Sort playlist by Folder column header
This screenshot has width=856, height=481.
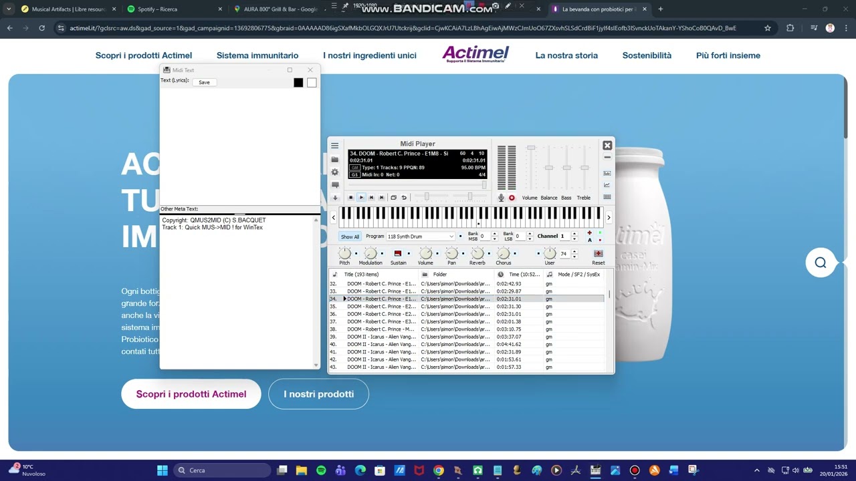click(457, 275)
